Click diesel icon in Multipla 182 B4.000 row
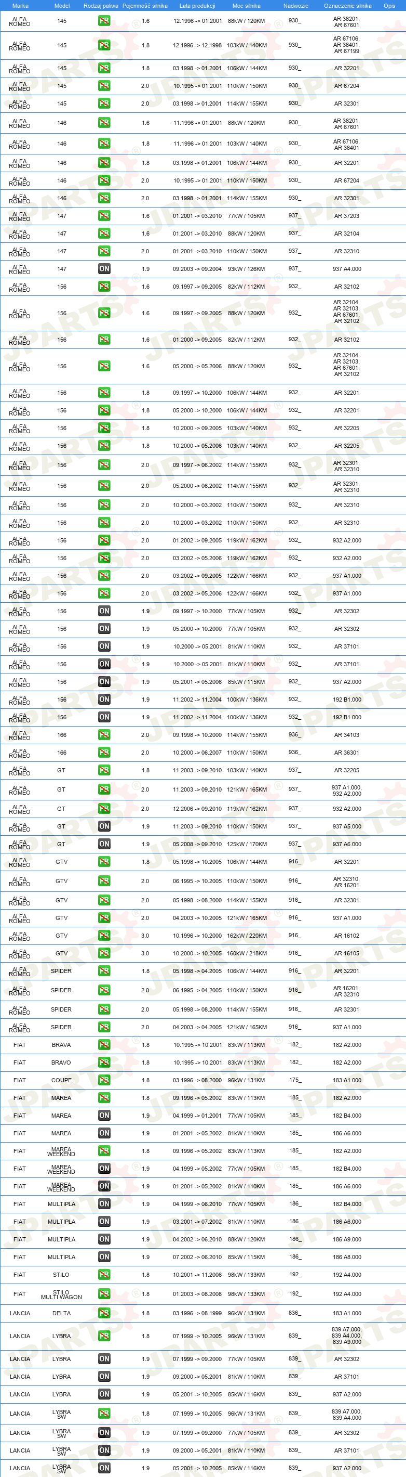Image resolution: width=406 pixels, height=1477 pixels. coord(104,1204)
